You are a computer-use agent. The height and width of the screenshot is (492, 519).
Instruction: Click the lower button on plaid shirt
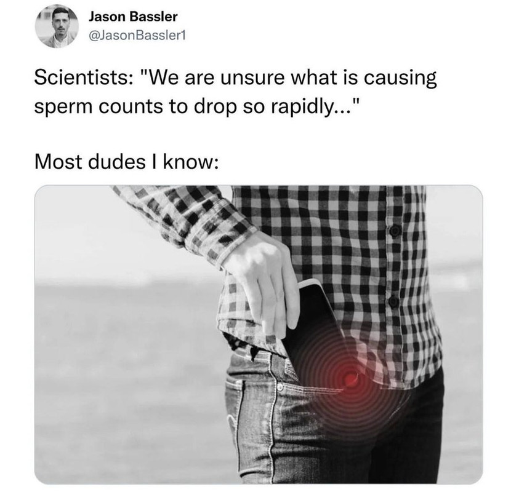[x=393, y=301]
